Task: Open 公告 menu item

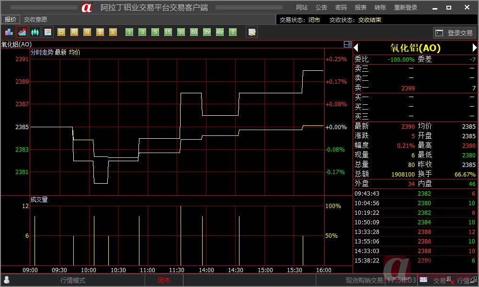Action: tap(321, 7)
